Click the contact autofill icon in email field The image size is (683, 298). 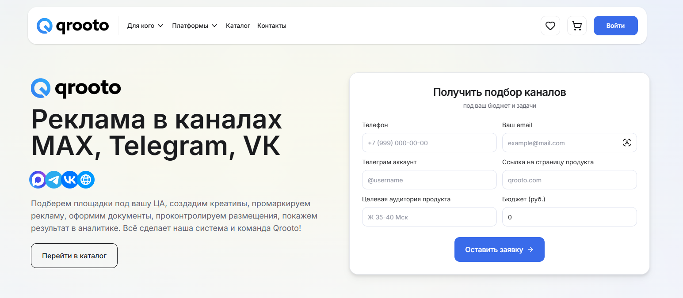626,143
